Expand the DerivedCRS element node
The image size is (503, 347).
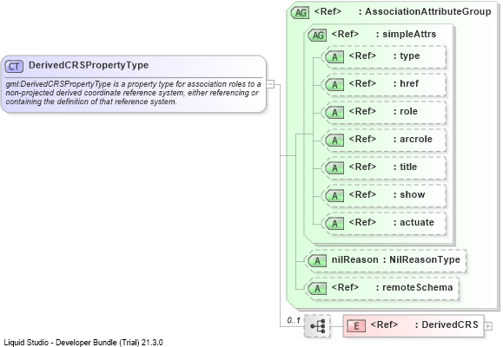pyautogui.click(x=488, y=326)
